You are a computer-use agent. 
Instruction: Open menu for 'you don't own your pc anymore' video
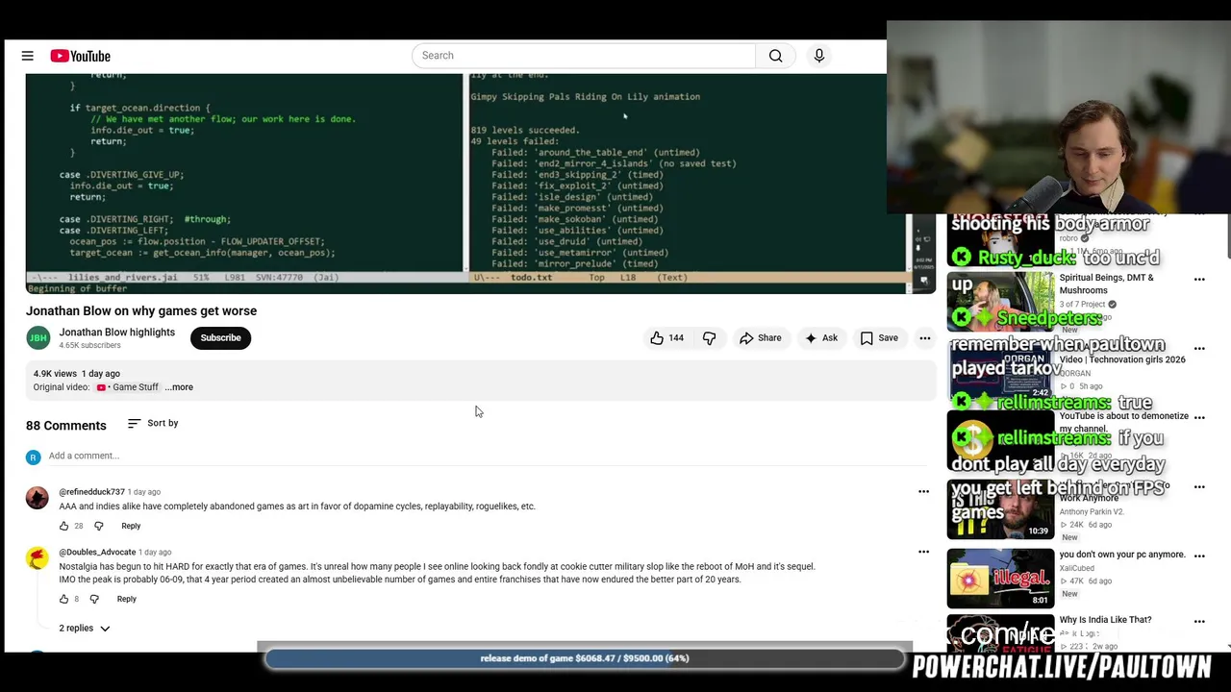(x=1199, y=556)
